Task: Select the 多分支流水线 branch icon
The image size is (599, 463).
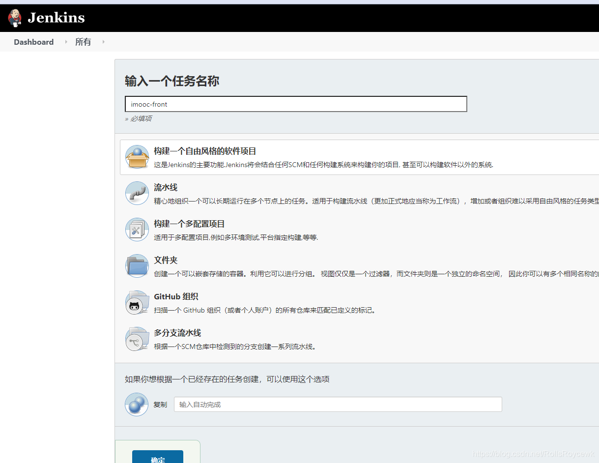Action: (137, 339)
